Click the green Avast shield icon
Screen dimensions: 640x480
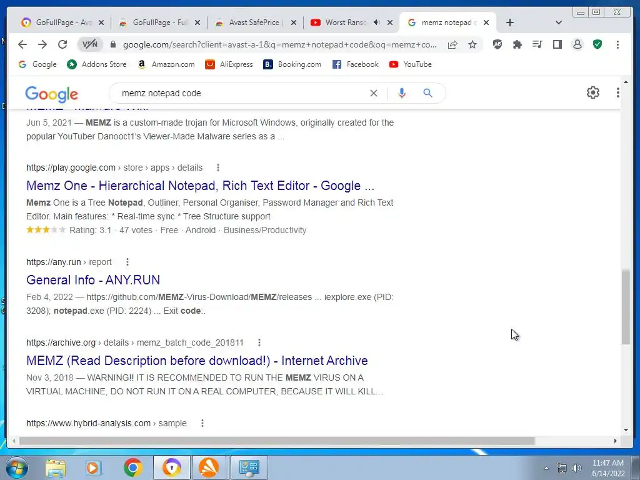pyautogui.click(x=597, y=44)
